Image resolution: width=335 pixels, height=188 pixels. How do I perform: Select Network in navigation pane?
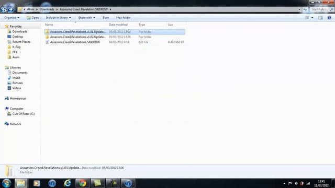(x=15, y=124)
